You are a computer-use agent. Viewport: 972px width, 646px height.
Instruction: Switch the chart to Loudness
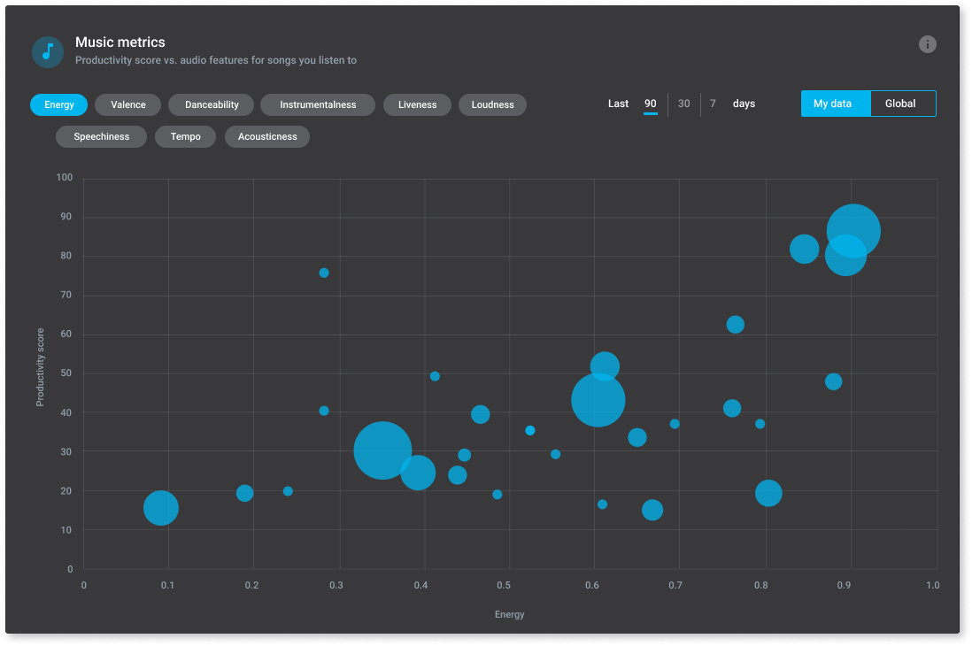pos(492,104)
